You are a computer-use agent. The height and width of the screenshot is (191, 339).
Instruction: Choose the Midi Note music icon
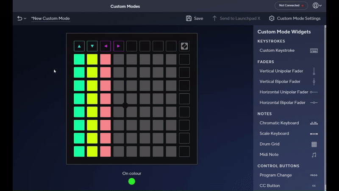coord(314,155)
